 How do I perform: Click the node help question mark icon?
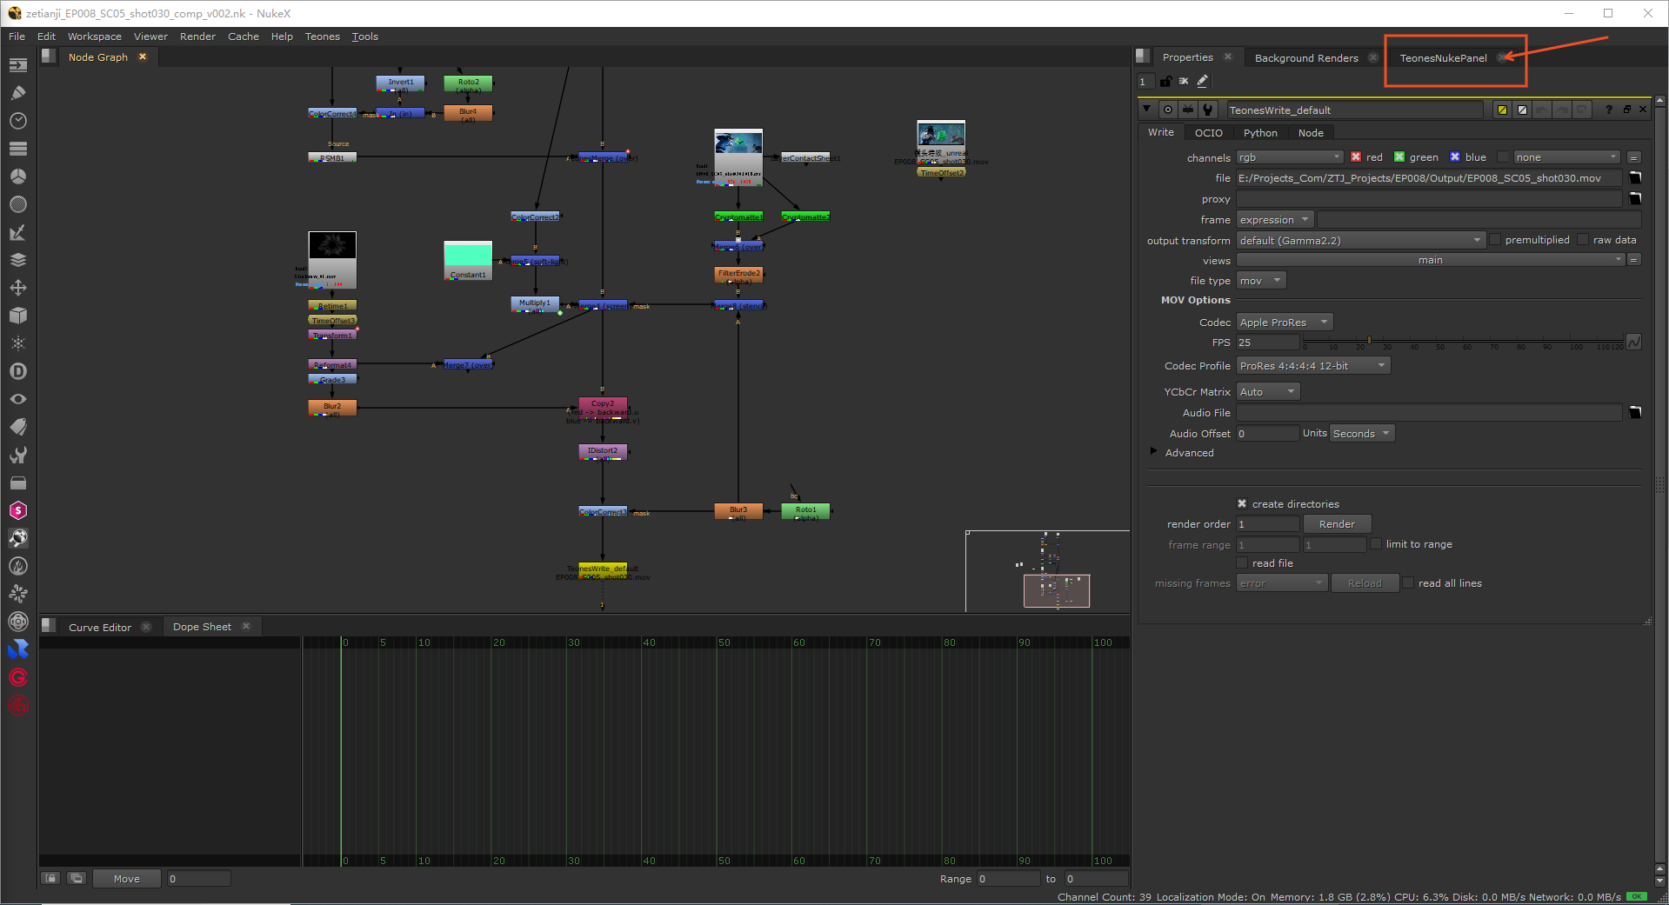click(x=1609, y=110)
